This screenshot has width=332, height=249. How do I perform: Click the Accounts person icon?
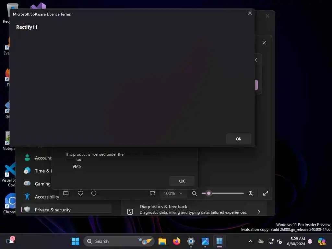(x=27, y=158)
